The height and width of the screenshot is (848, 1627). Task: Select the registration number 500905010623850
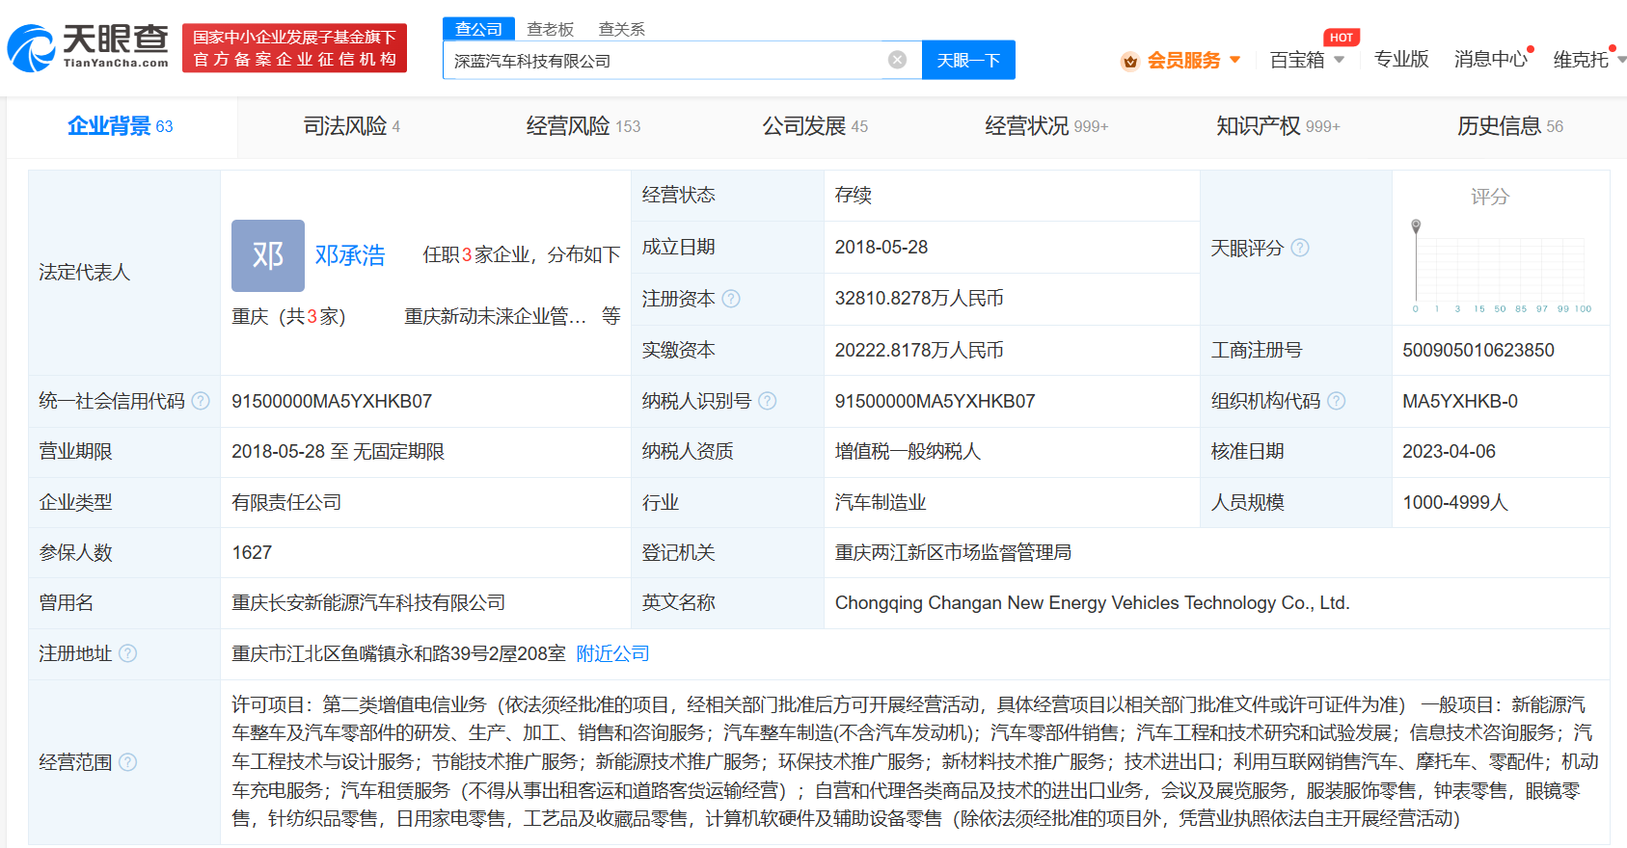coord(1478,350)
